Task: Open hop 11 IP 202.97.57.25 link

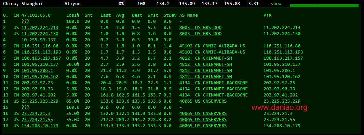Action: [x=37, y=82]
